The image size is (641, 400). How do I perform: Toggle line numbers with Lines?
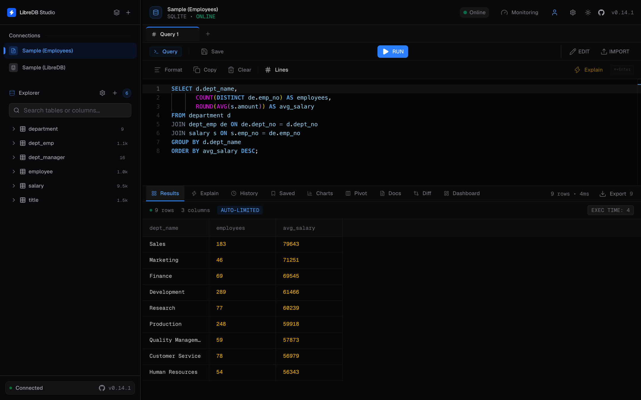277,70
